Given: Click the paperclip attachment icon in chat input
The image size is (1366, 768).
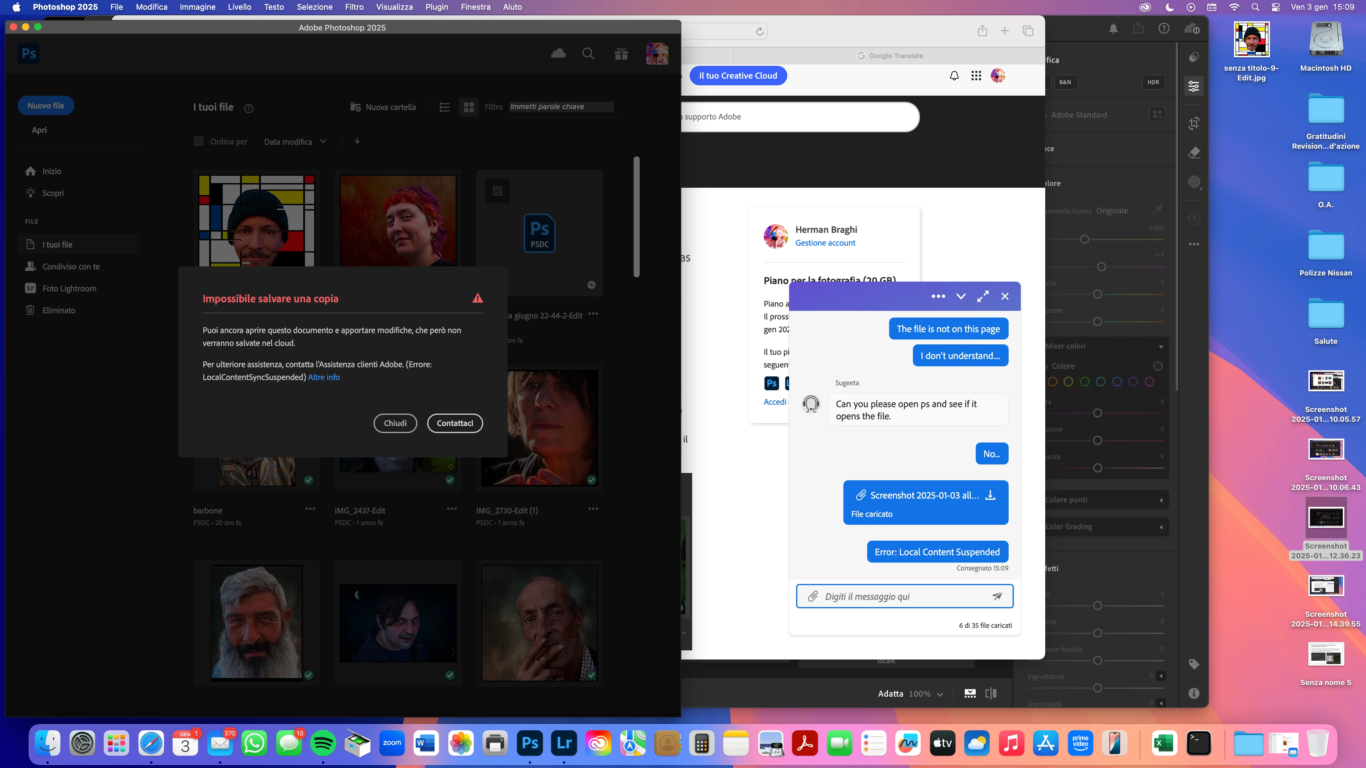Looking at the screenshot, I should point(812,596).
